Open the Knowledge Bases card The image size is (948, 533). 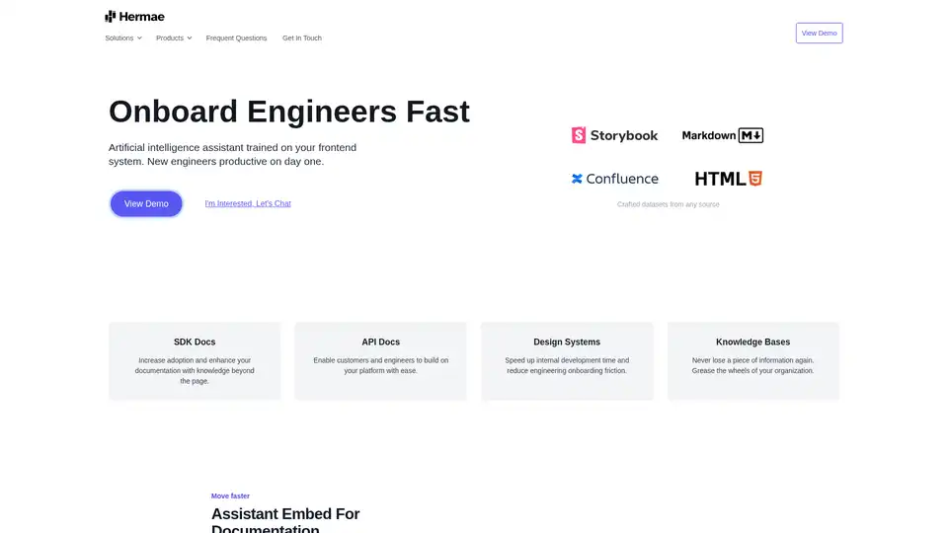point(752,360)
